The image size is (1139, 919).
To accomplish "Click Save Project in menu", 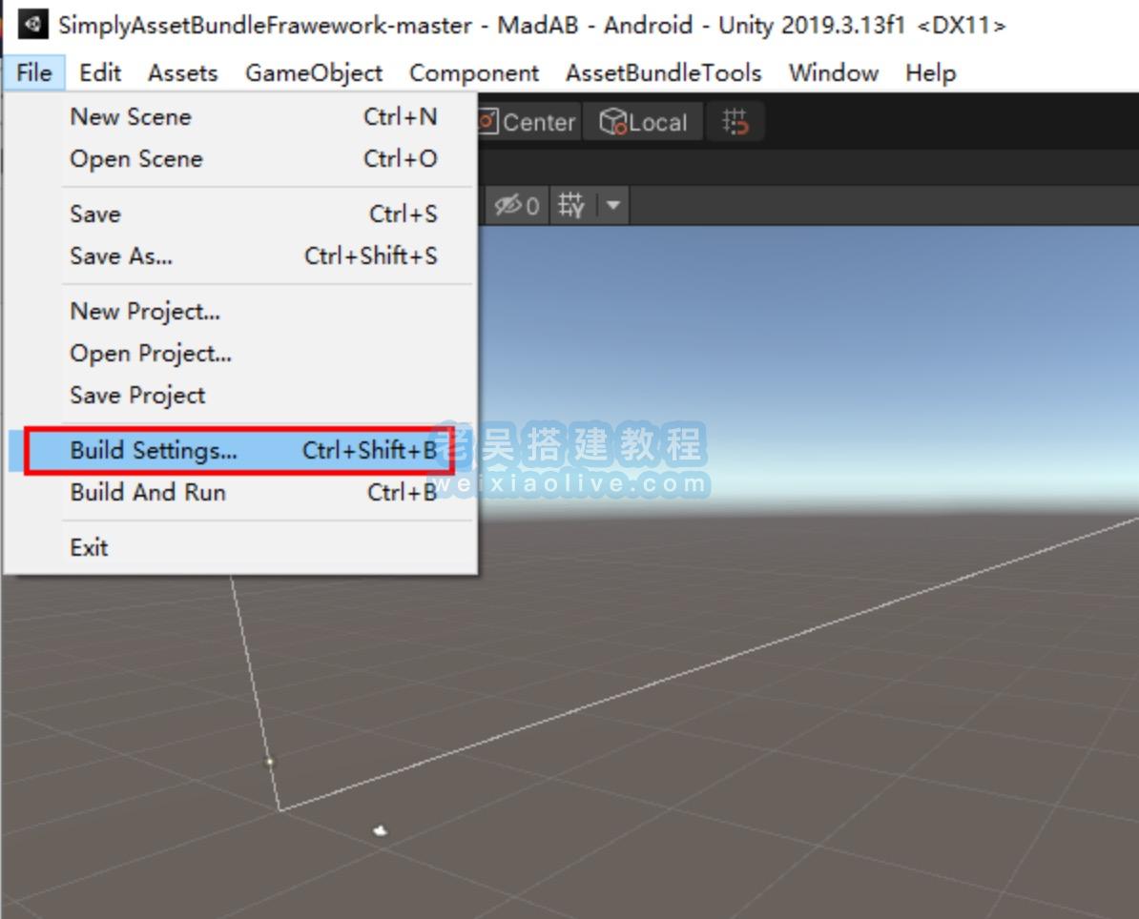I will (x=137, y=395).
